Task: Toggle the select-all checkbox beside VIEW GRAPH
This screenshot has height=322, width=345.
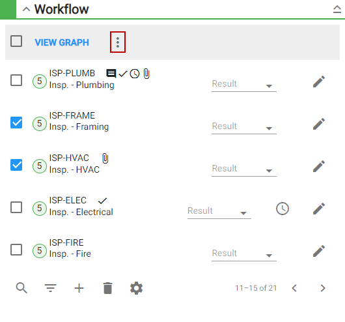Action: coord(16,41)
